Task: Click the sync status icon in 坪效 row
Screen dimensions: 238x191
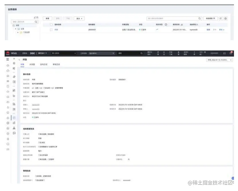Action: (x=157, y=30)
